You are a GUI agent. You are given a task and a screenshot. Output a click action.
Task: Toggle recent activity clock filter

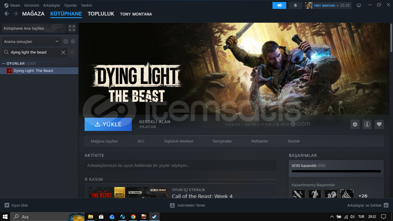point(66,41)
